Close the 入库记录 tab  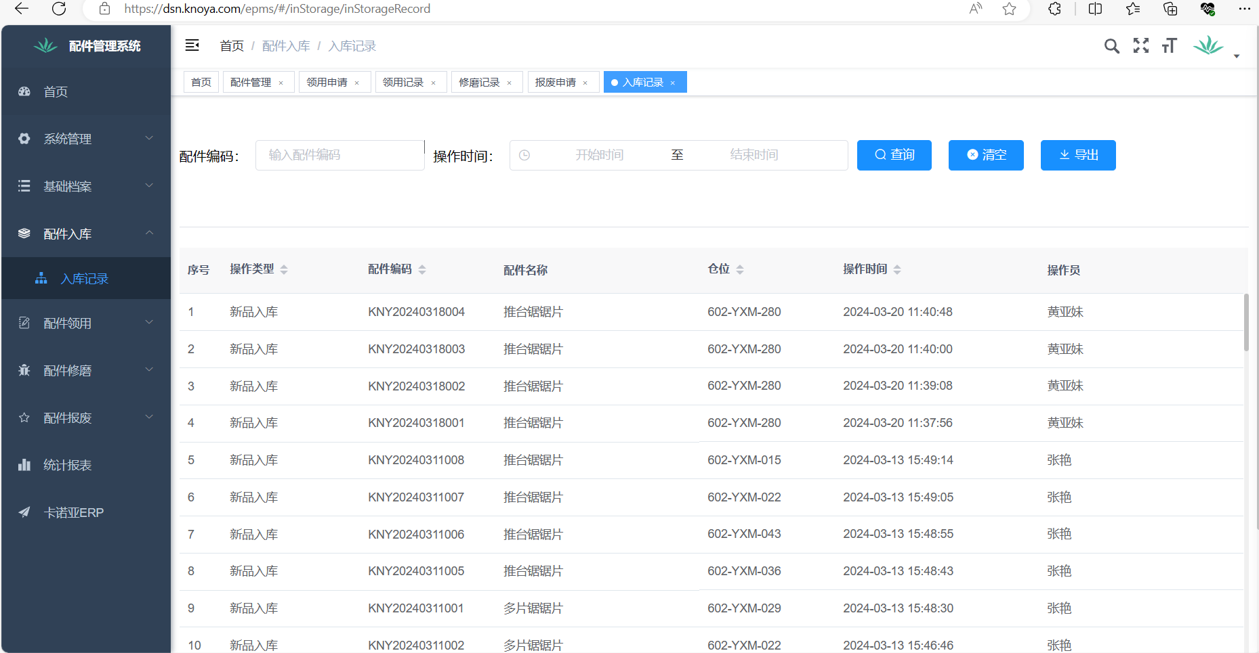tap(673, 83)
